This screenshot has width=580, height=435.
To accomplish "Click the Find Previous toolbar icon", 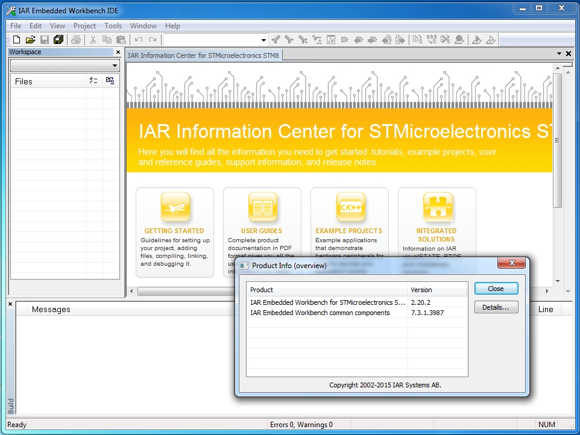I will tap(276, 40).
